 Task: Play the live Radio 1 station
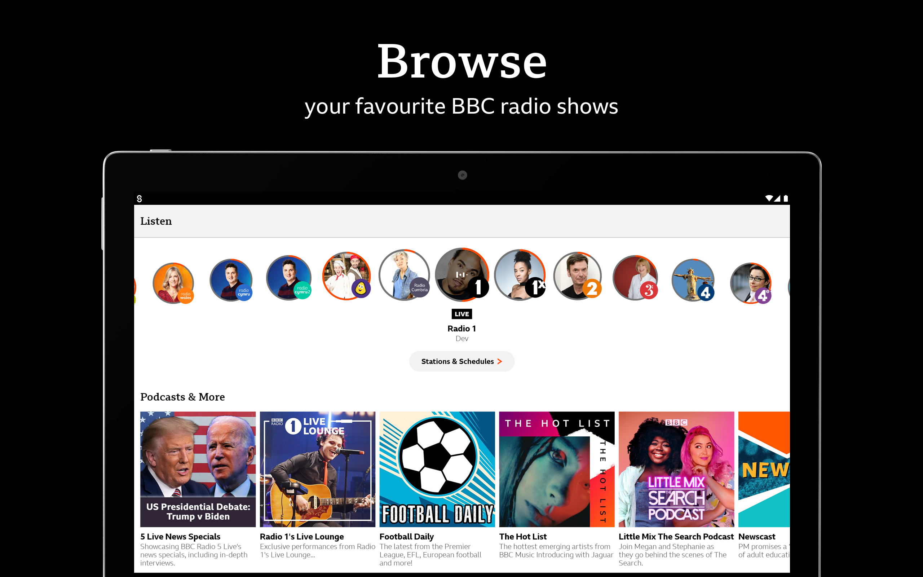462,274
